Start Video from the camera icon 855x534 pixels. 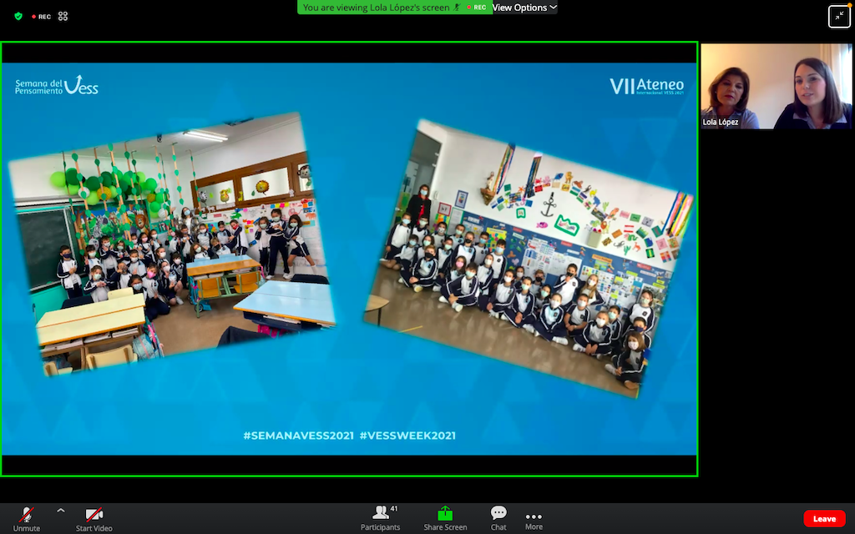click(94, 517)
